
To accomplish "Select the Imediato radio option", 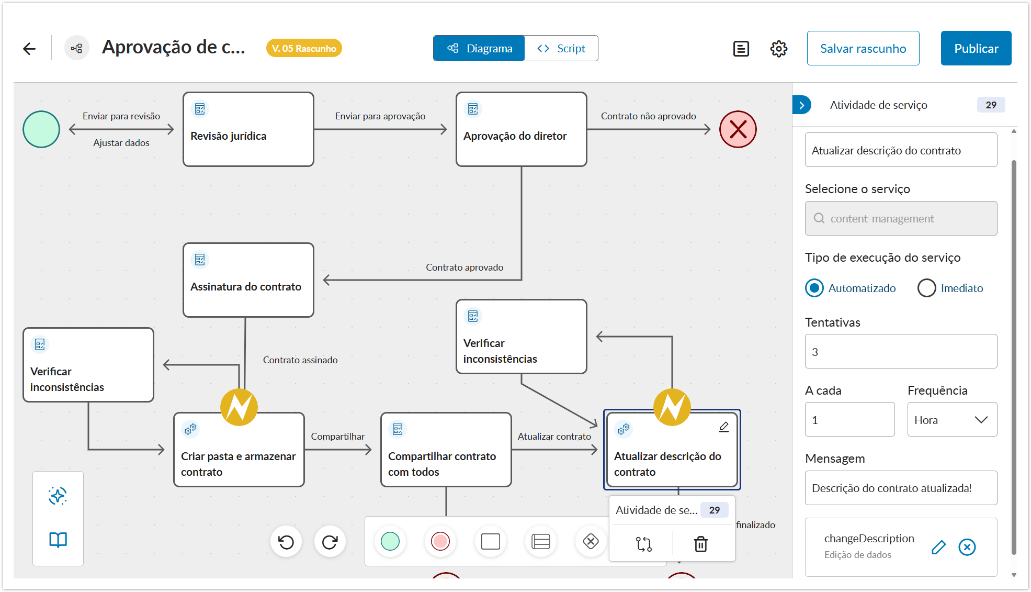I will 926,288.
